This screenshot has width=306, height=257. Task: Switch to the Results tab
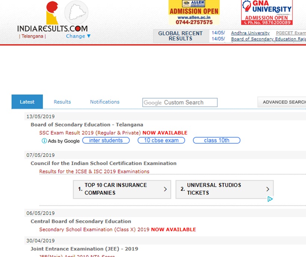62,102
